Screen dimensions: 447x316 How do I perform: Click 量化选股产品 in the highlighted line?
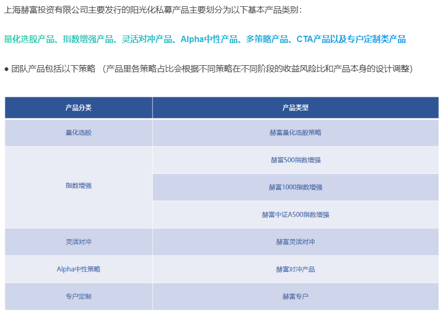click(29, 39)
